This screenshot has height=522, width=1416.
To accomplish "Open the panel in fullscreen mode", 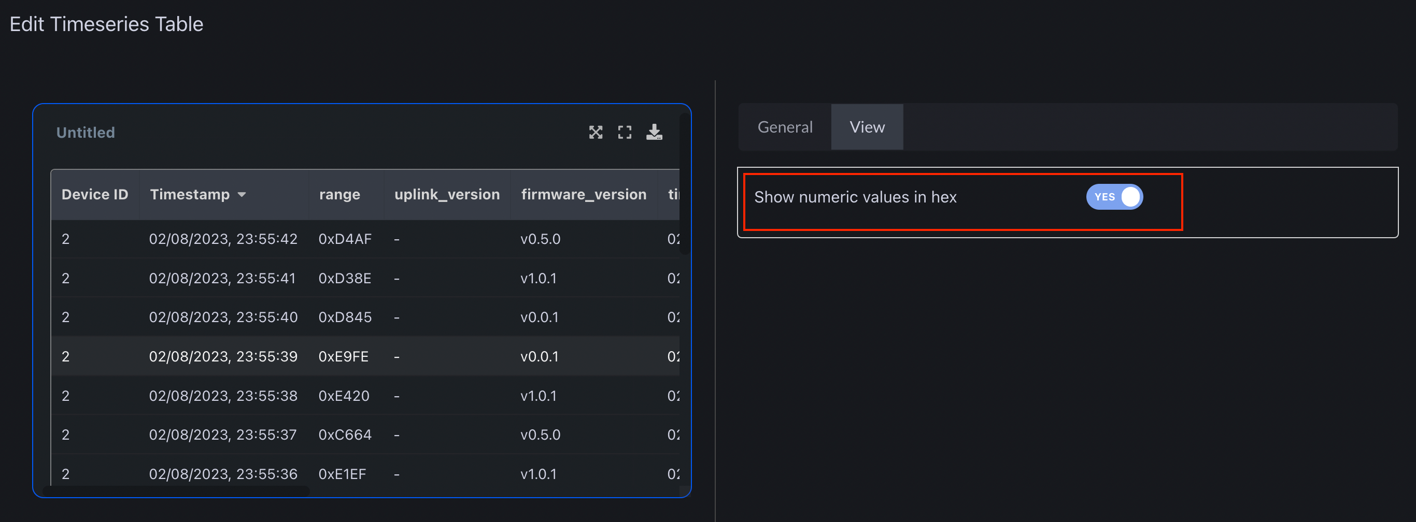I will coord(625,133).
